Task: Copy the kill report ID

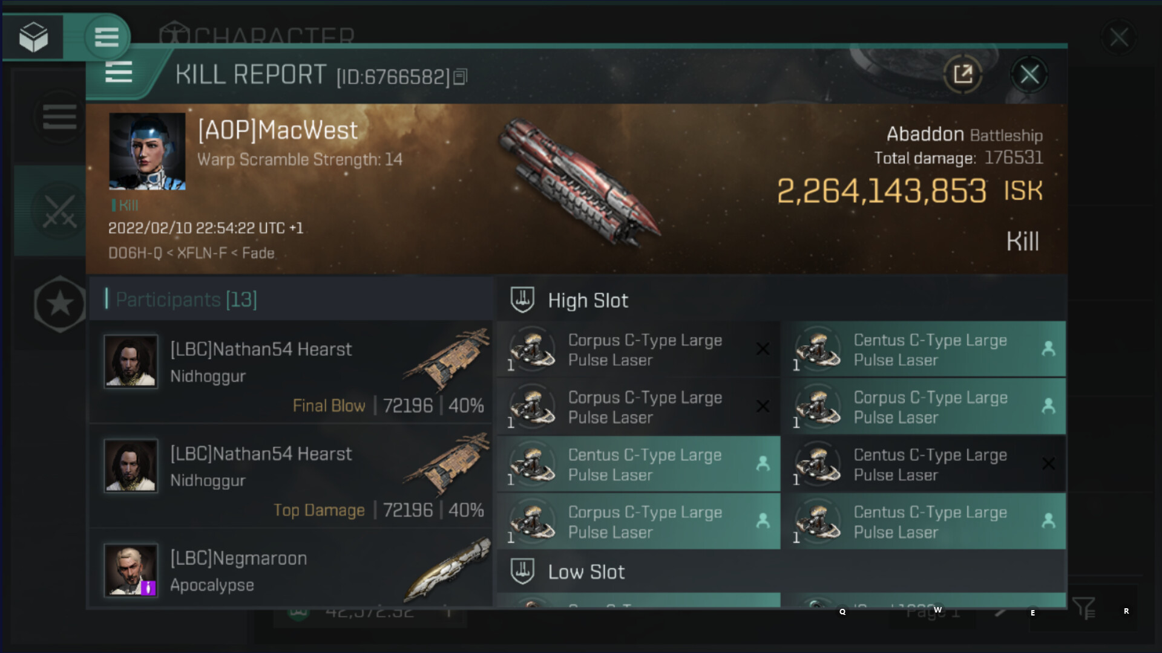Action: coord(460,77)
